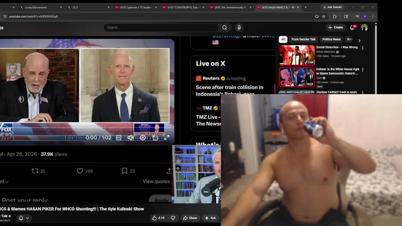The width and height of the screenshot is (402, 226).
Task: Close the (1) X tab
Action: click(x=109, y=7)
